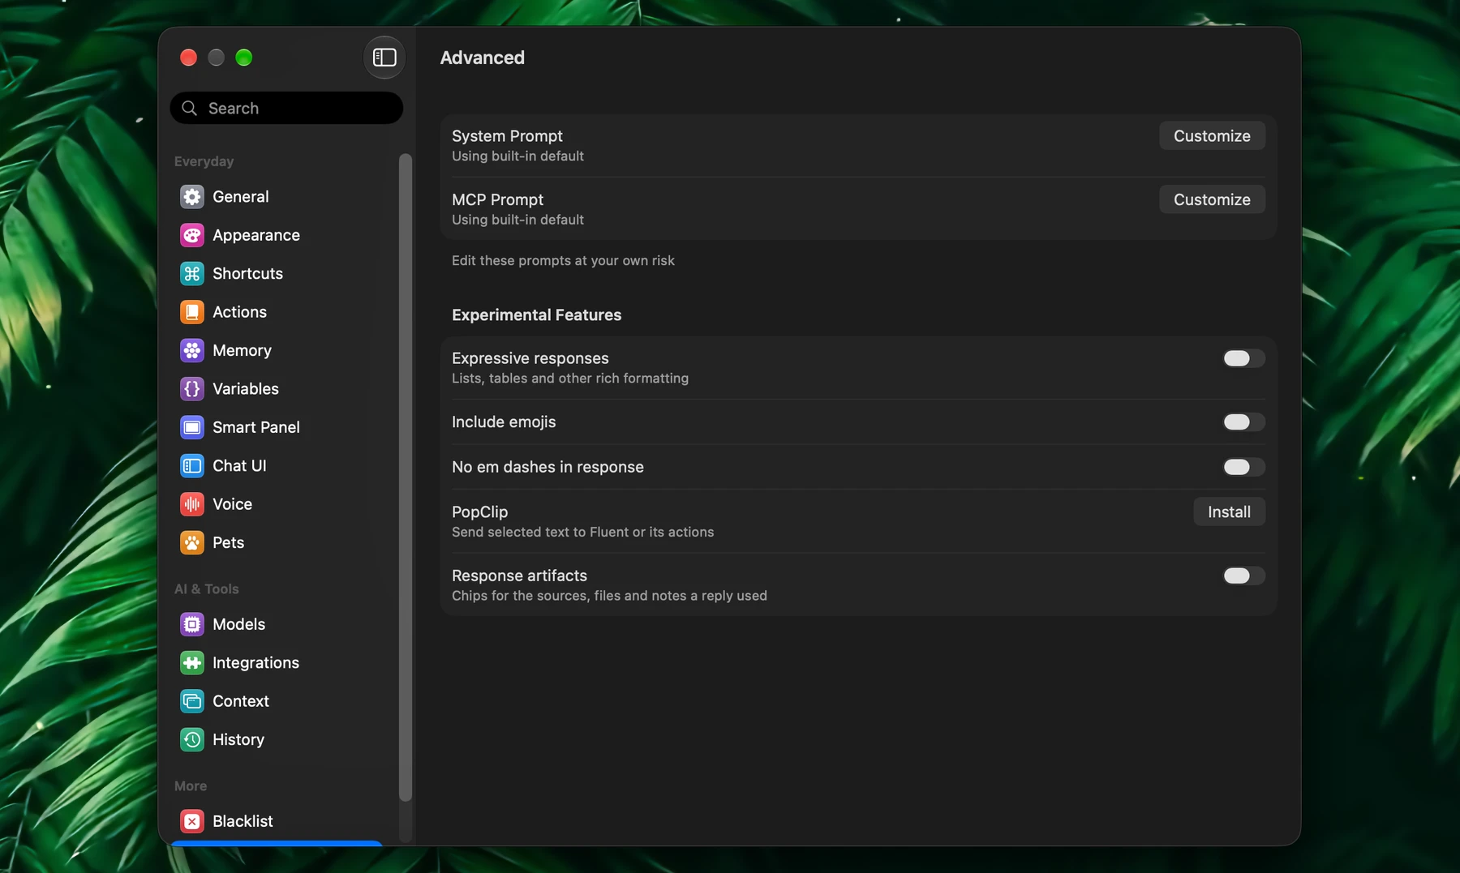The image size is (1460, 873).
Task: Click the Pets paw icon
Action: point(192,542)
